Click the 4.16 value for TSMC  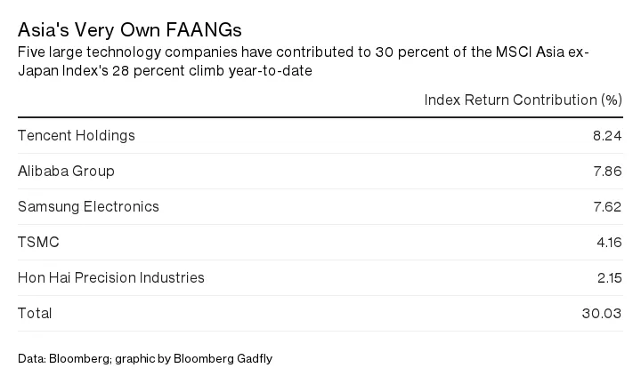click(x=608, y=243)
